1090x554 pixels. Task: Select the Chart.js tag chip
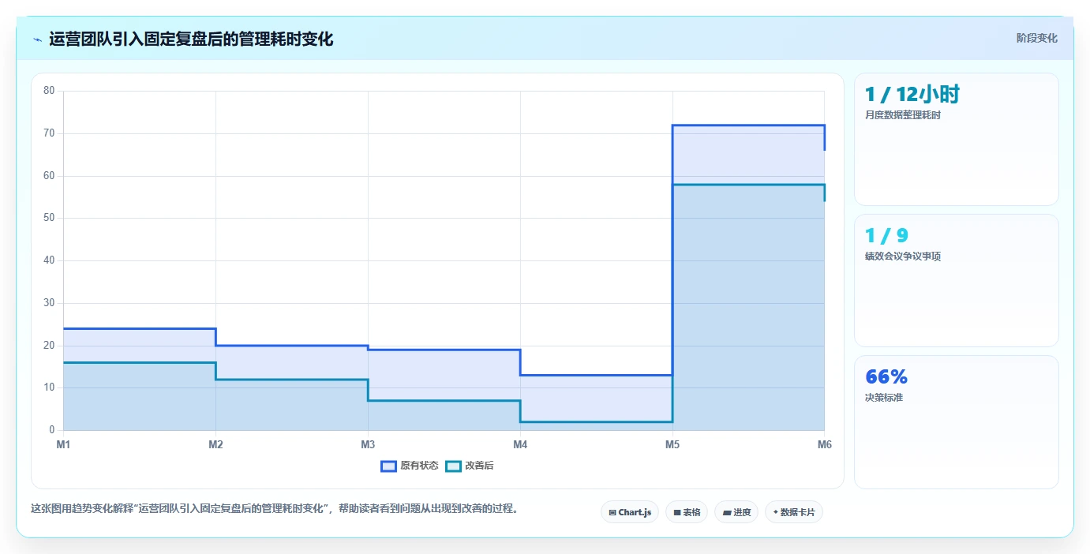coord(630,512)
